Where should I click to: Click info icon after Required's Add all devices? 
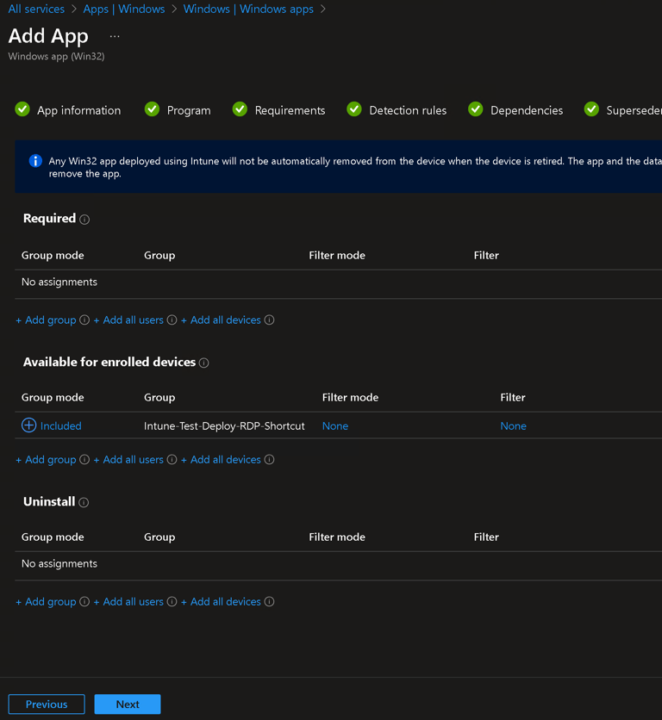pyautogui.click(x=270, y=320)
